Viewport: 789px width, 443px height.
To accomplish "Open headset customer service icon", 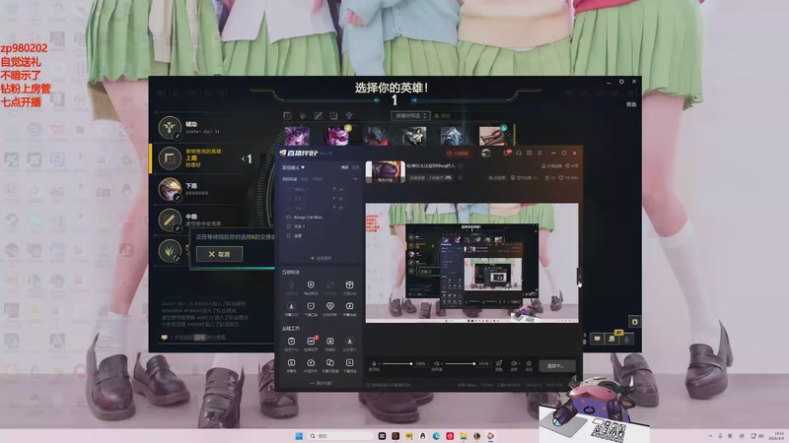I will (519, 153).
